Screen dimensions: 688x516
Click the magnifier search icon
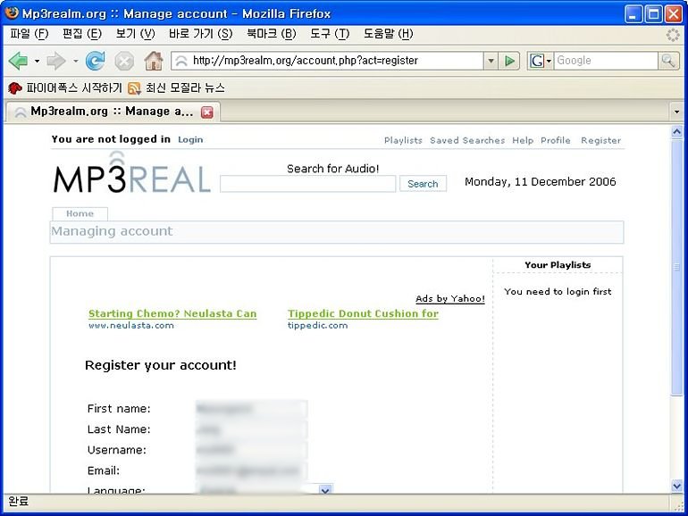[668, 61]
